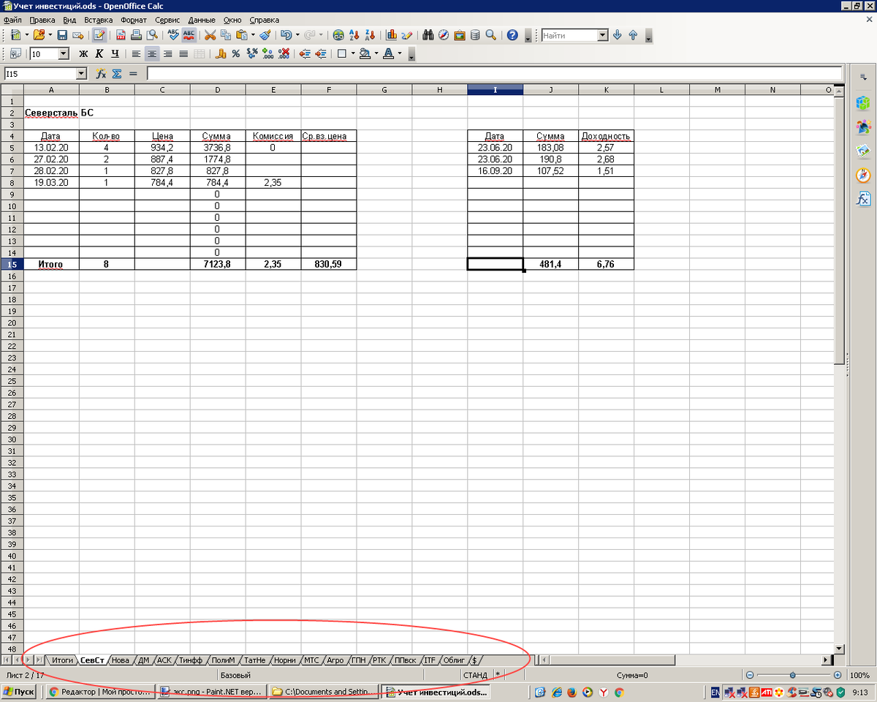Send document as e-mail

click(x=78, y=35)
